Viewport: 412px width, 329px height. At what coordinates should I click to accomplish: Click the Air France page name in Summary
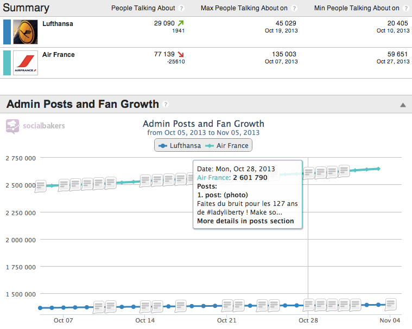coord(58,55)
